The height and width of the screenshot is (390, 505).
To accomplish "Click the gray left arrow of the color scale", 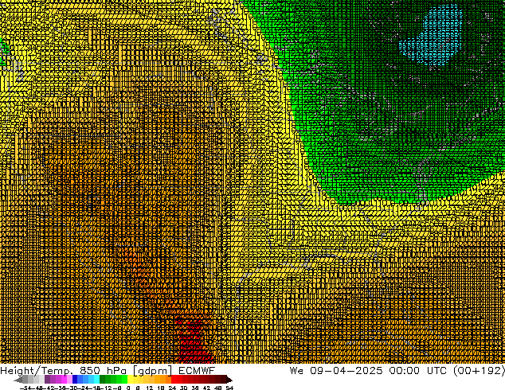I will pyautogui.click(x=18, y=380).
